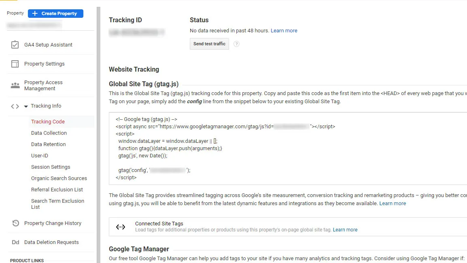
Task: Click the Create Property button
Action: 55,13
